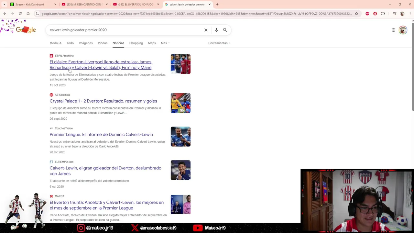This screenshot has width=414, height=233.
Task: Reload the current page
Action: pyautogui.click(x=20, y=14)
